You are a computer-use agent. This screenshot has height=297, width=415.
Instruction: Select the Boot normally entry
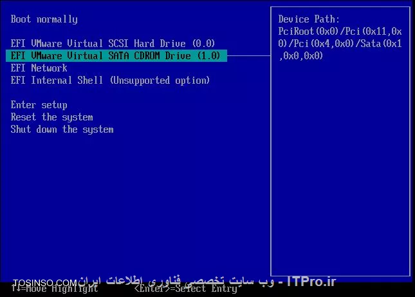pyautogui.click(x=44, y=19)
